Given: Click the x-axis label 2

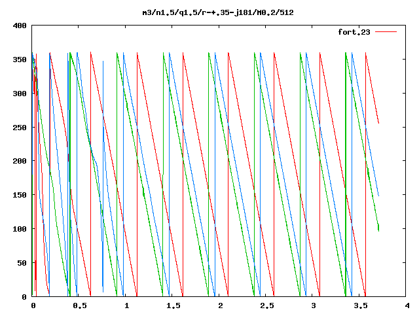Looking at the screenshot, I should [220, 305].
